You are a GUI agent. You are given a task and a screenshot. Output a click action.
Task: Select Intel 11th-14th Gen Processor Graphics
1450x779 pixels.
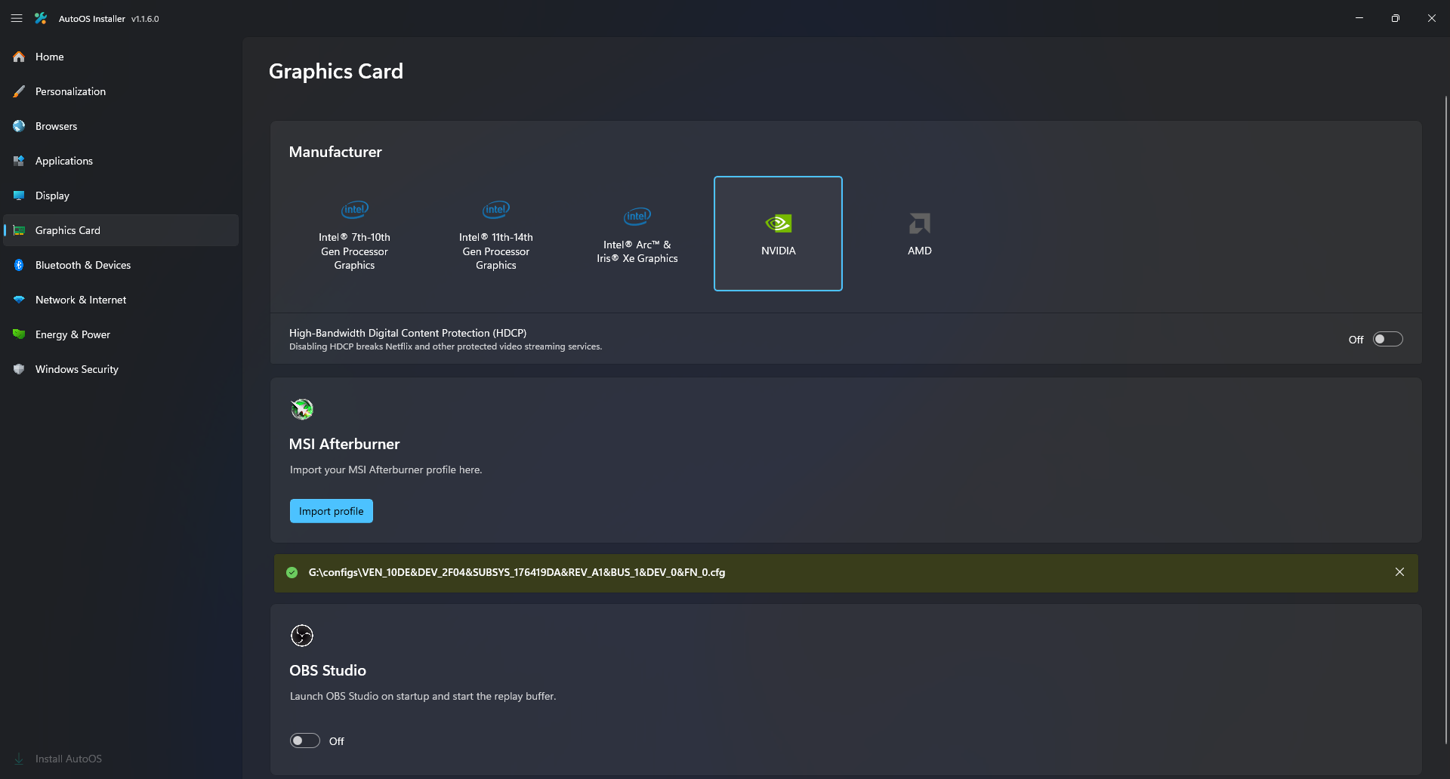tap(496, 233)
